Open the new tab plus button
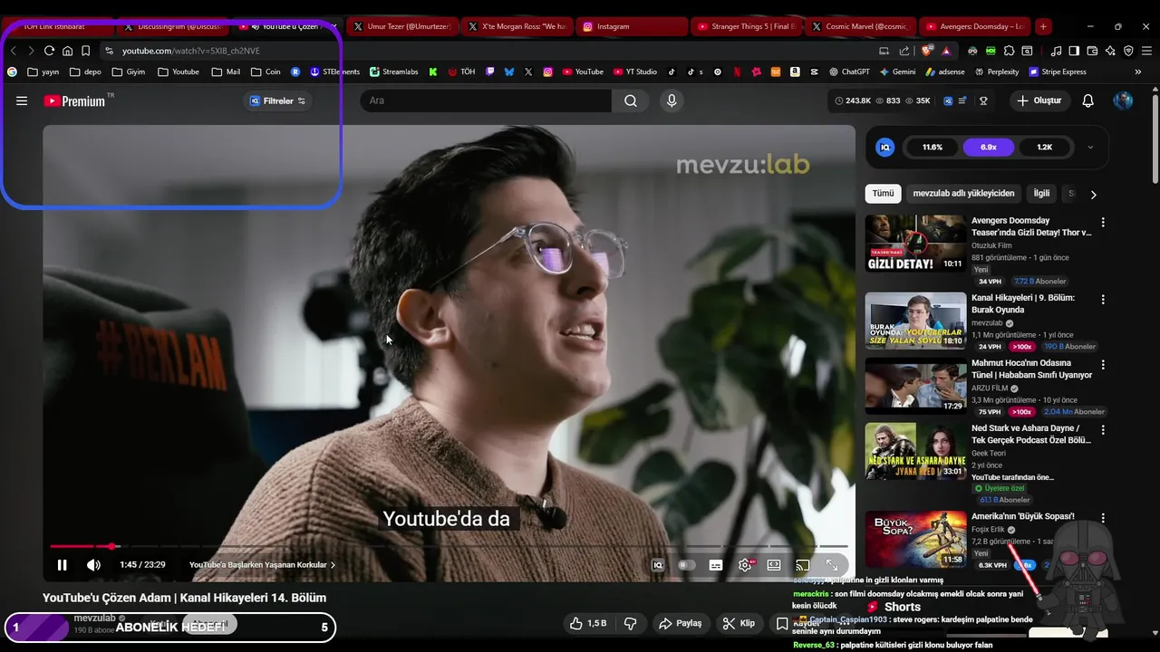Image resolution: width=1160 pixels, height=652 pixels. 1044,26
